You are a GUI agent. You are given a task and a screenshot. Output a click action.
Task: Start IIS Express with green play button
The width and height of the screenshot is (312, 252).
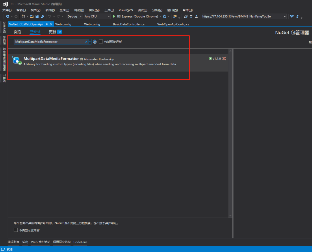(114, 16)
